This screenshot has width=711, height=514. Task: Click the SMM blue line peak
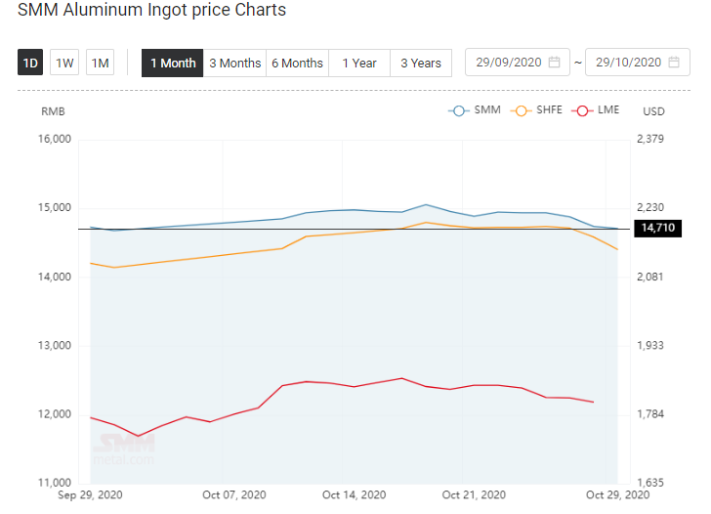click(x=426, y=204)
